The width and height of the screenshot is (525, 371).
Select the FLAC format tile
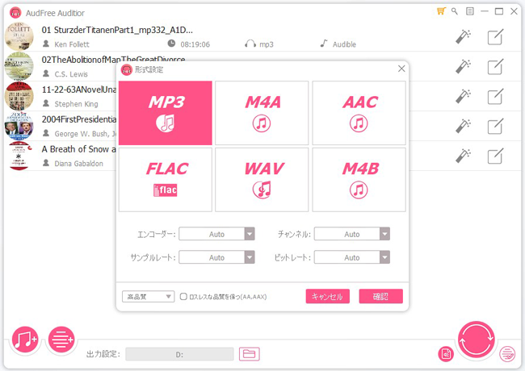coord(166,180)
